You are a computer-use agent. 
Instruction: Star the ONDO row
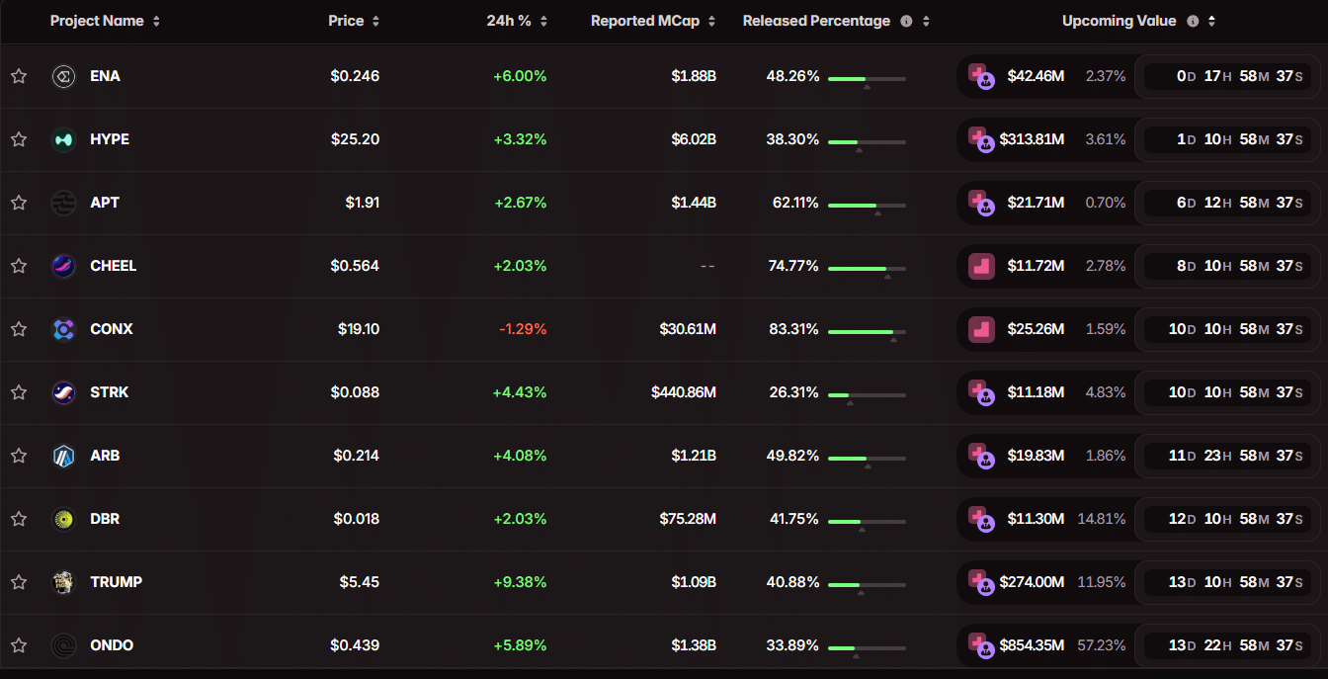click(19, 645)
